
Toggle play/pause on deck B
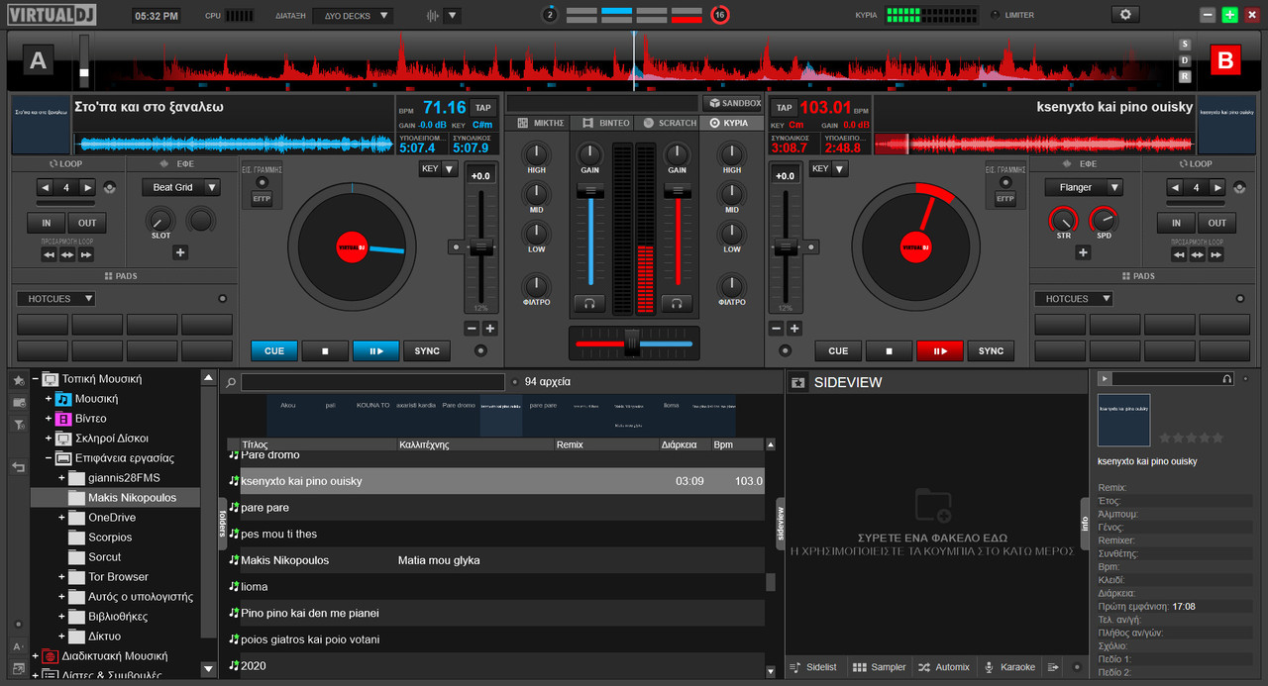[939, 350]
